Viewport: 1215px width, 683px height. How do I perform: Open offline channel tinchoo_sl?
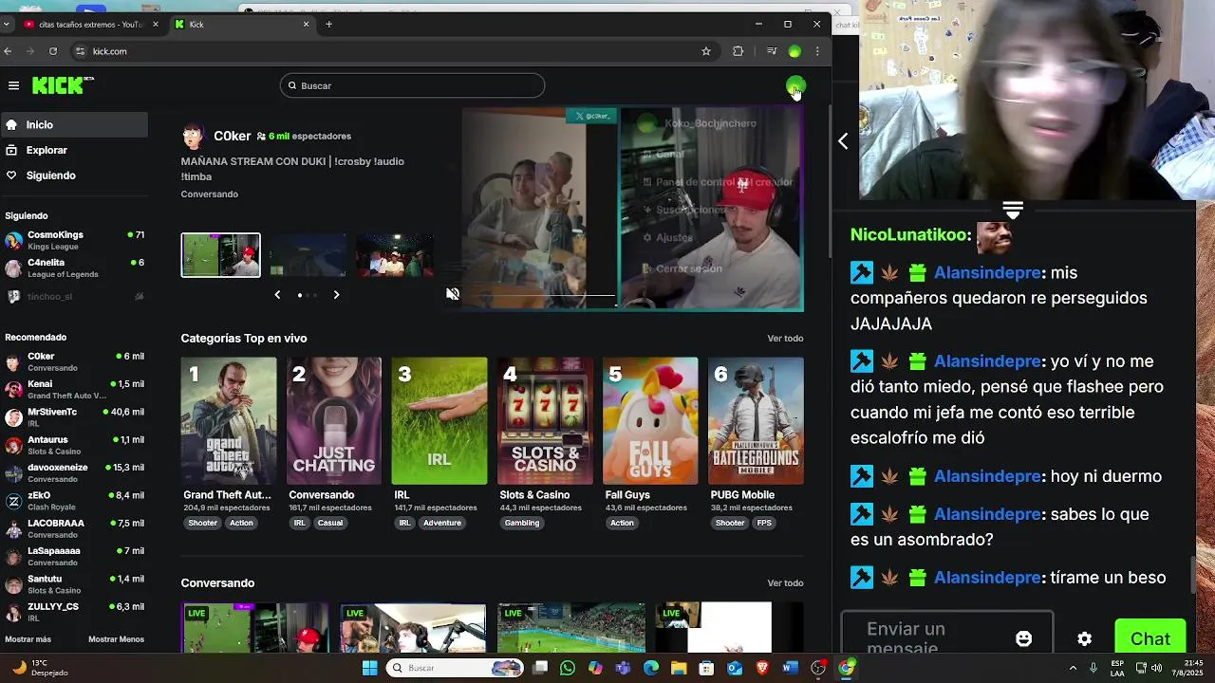click(74, 296)
